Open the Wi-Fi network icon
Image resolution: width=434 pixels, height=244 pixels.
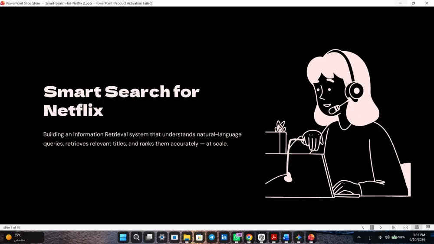[380, 237]
